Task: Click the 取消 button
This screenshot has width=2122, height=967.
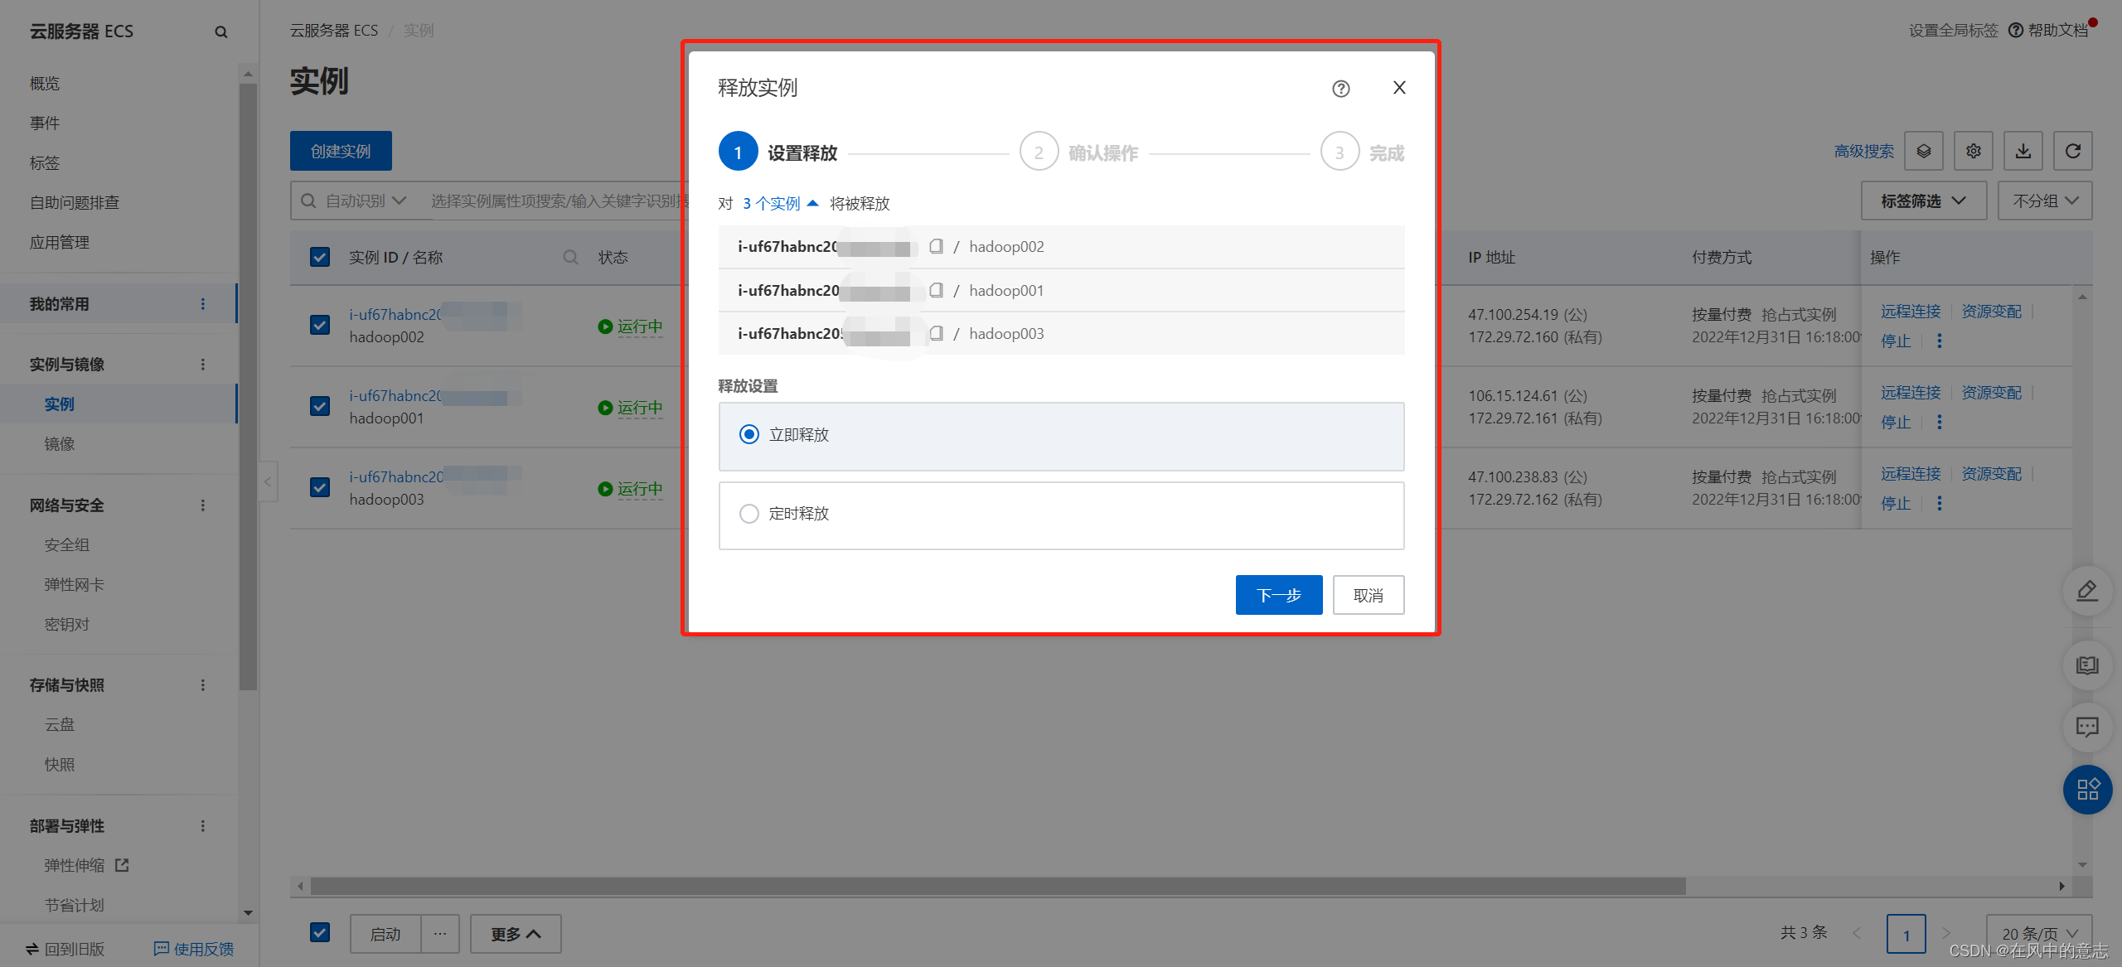Action: click(x=1369, y=595)
